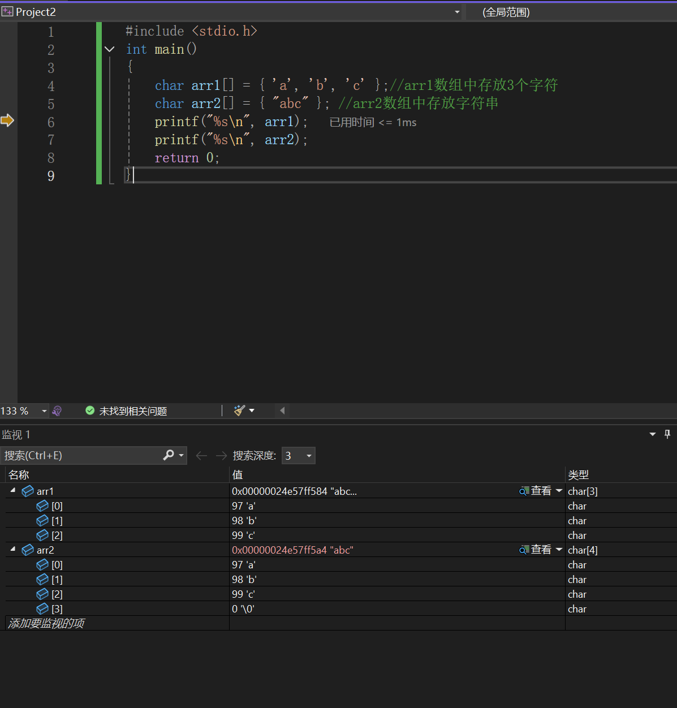Viewport: 677px width, 708px height.
Task: Open the 监视 1 window options dropdown
Action: pos(653,434)
